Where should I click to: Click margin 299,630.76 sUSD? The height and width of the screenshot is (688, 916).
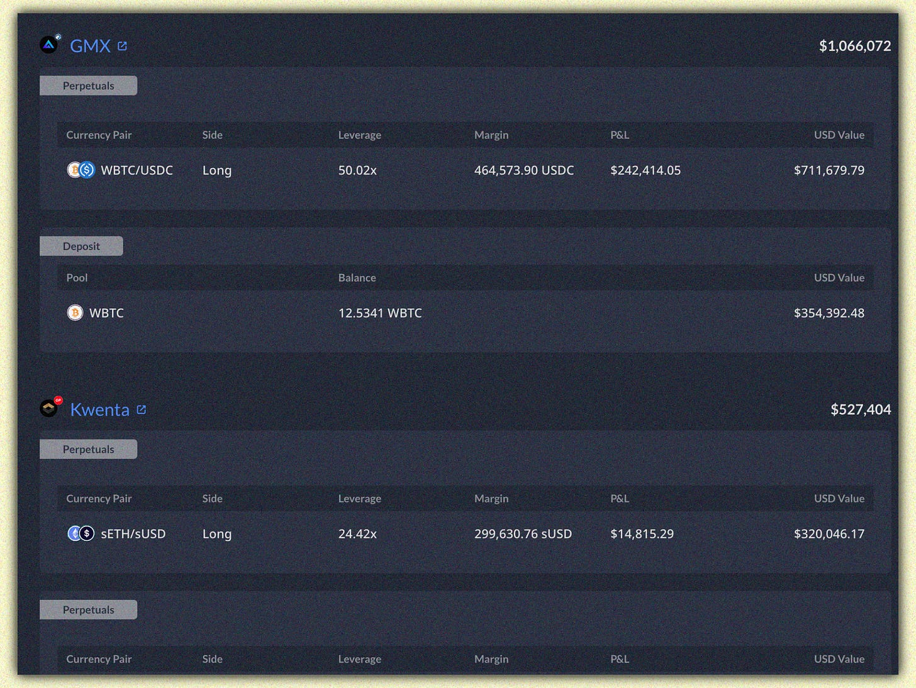pos(523,534)
